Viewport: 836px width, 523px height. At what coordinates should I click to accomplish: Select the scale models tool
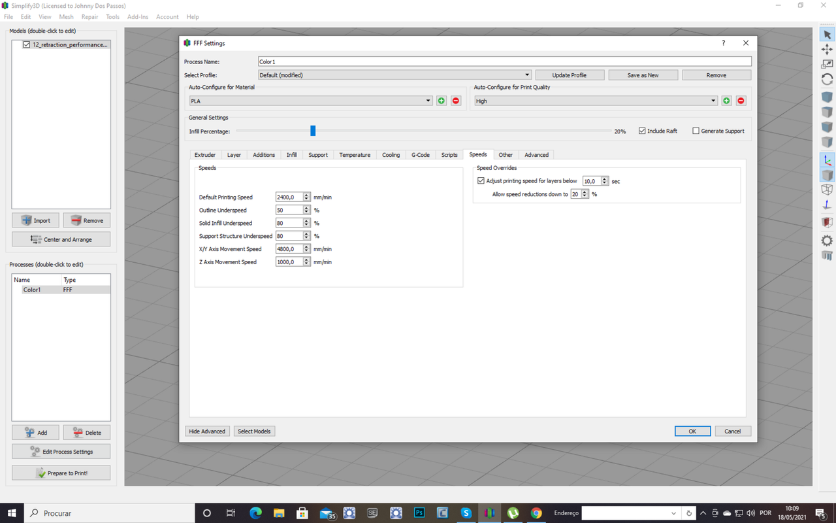coord(827,64)
